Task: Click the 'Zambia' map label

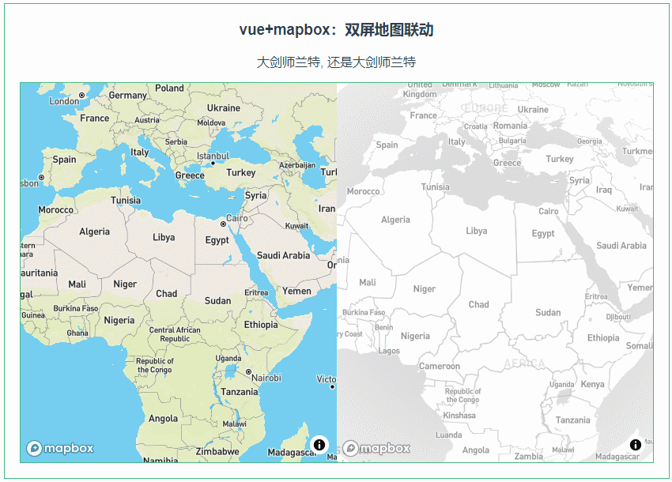Action: point(528,457)
